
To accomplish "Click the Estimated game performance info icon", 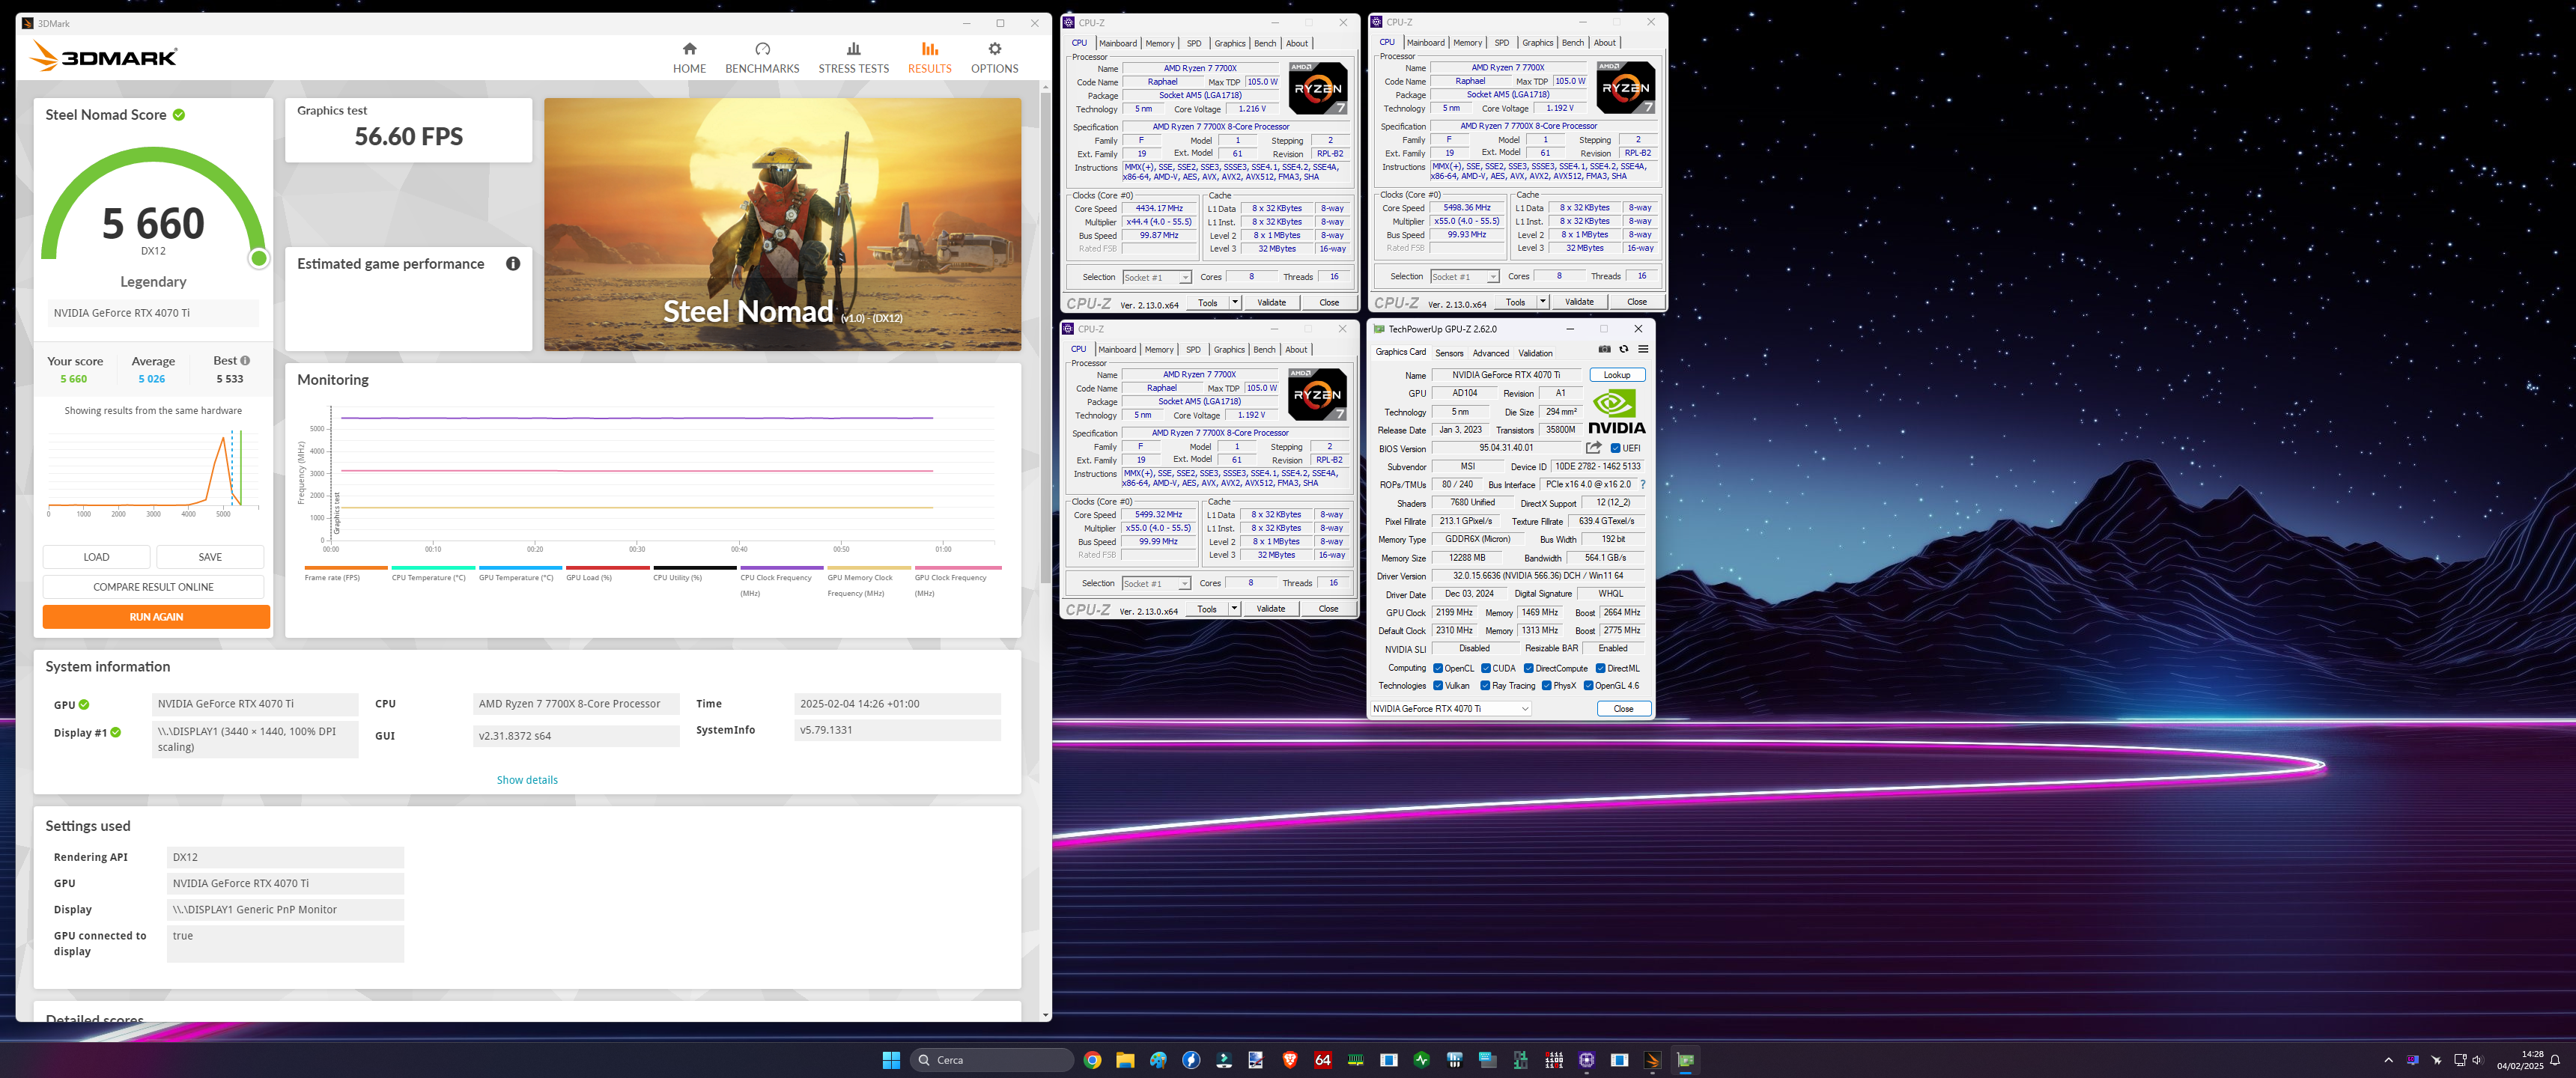I will pyautogui.click(x=513, y=264).
